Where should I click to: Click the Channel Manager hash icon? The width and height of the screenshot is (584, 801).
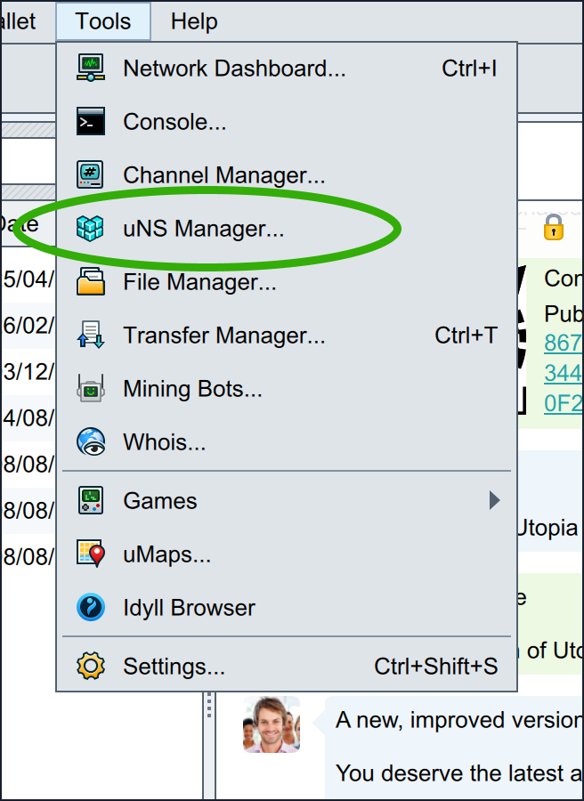point(91,175)
